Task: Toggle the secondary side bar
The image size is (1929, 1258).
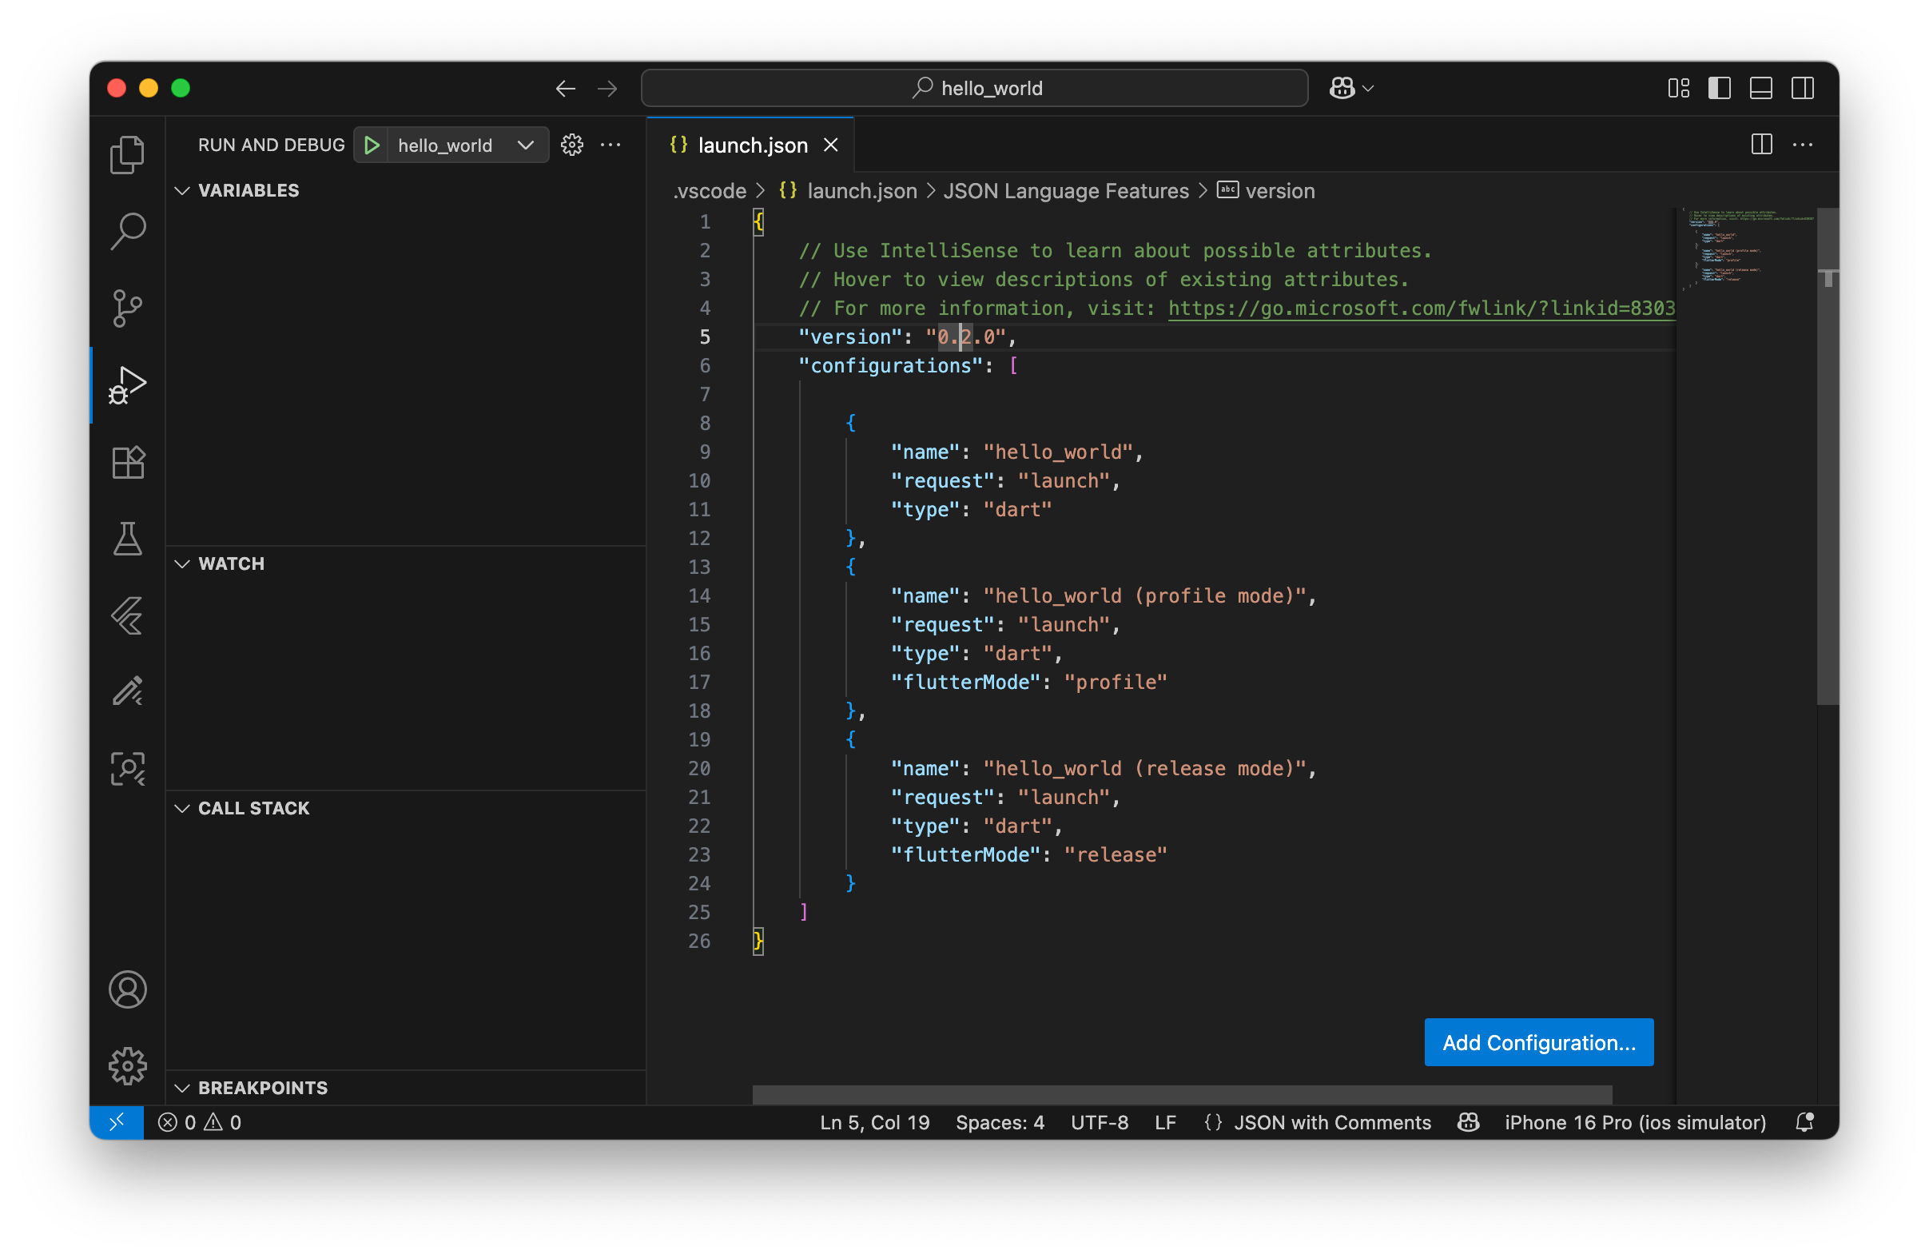Action: (1803, 89)
